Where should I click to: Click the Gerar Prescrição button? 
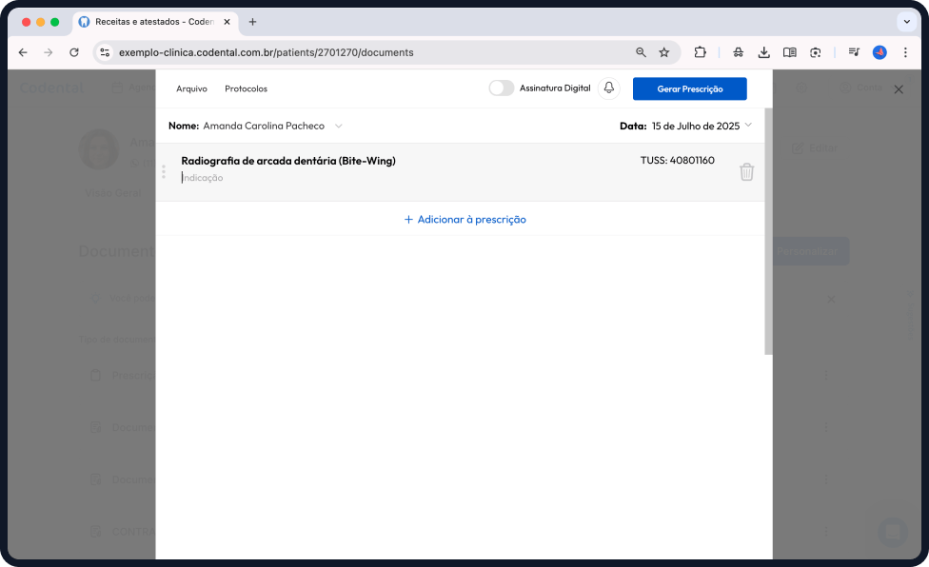689,88
